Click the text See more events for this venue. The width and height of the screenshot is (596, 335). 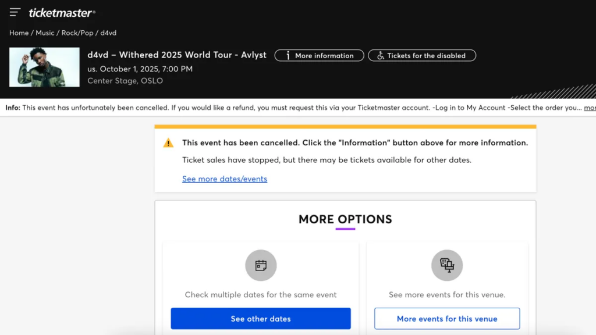(447, 294)
